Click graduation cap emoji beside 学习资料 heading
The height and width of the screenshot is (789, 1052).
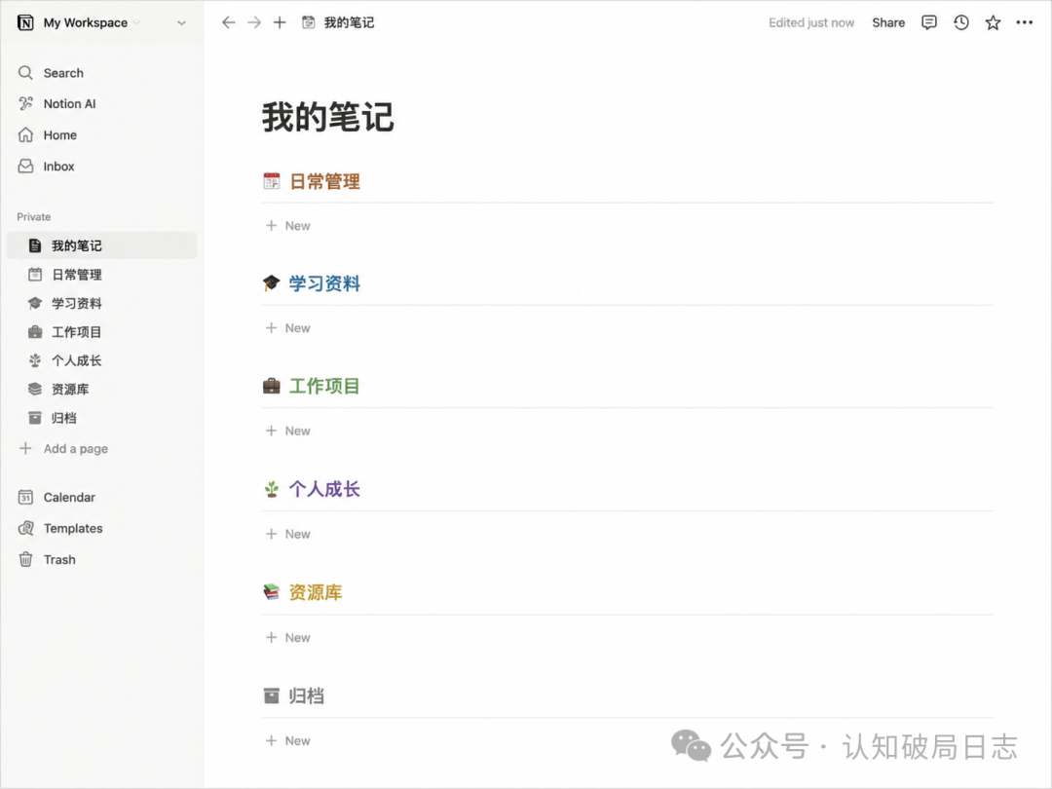[x=272, y=283]
